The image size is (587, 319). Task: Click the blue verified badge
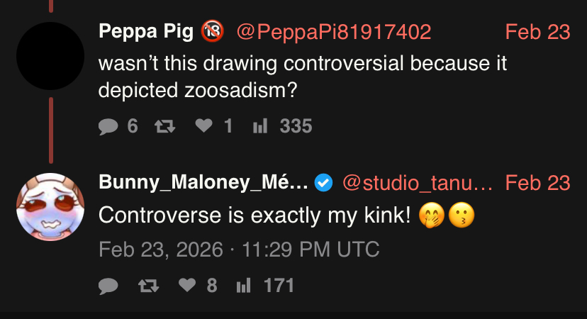[323, 183]
